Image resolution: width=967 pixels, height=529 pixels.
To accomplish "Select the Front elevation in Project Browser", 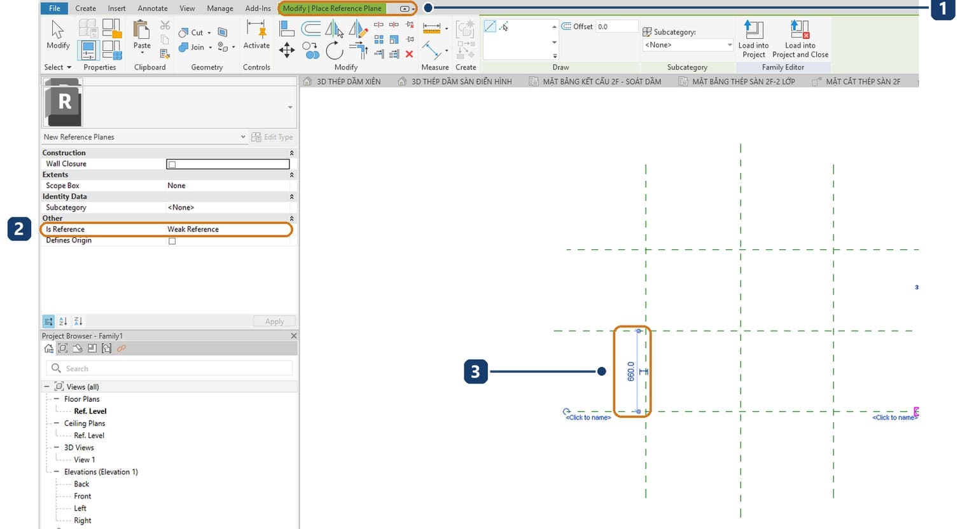I will [x=82, y=496].
